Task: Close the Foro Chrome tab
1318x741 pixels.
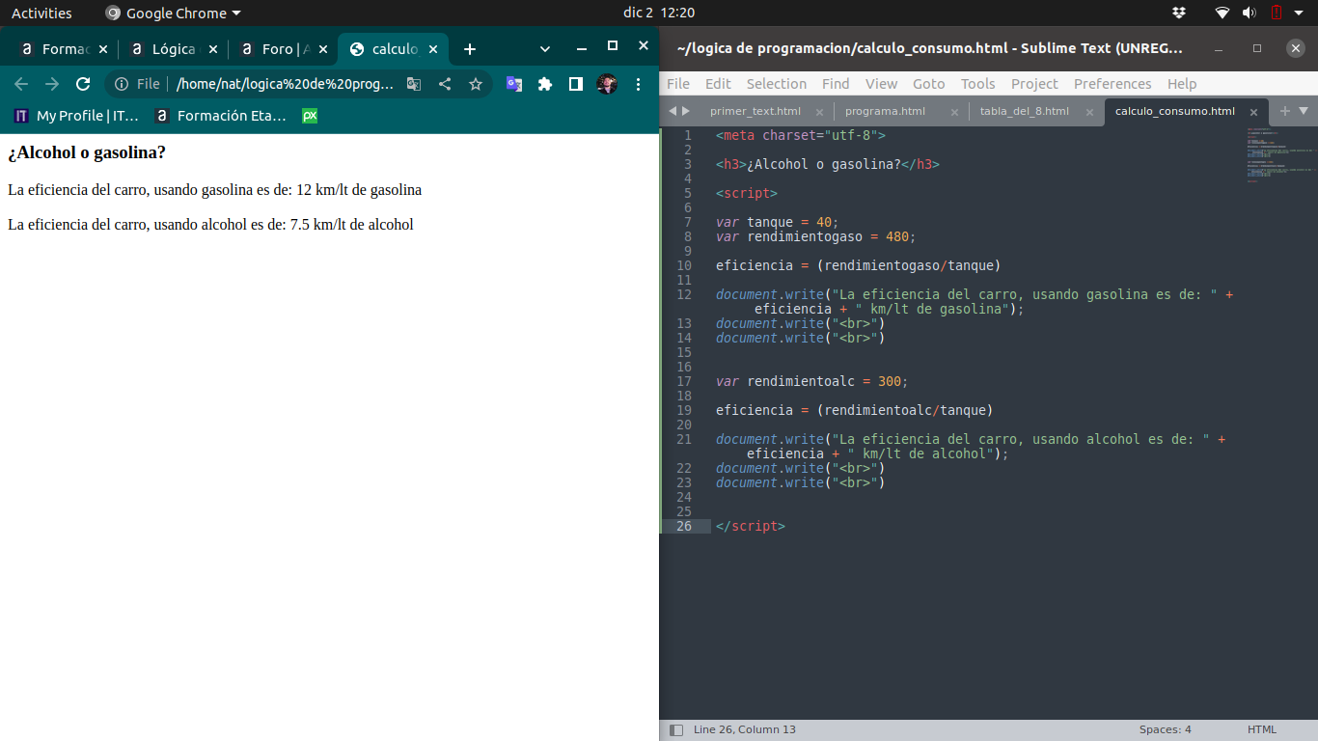Action: (322, 49)
